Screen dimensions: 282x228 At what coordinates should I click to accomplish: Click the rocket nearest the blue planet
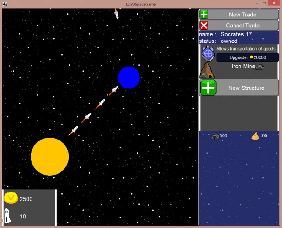tap(113, 90)
